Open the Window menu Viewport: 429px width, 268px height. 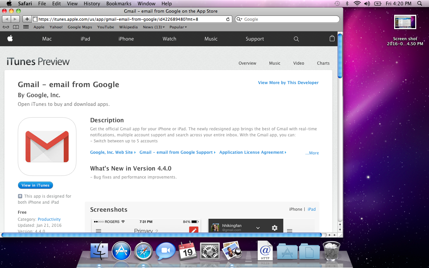tap(146, 3)
